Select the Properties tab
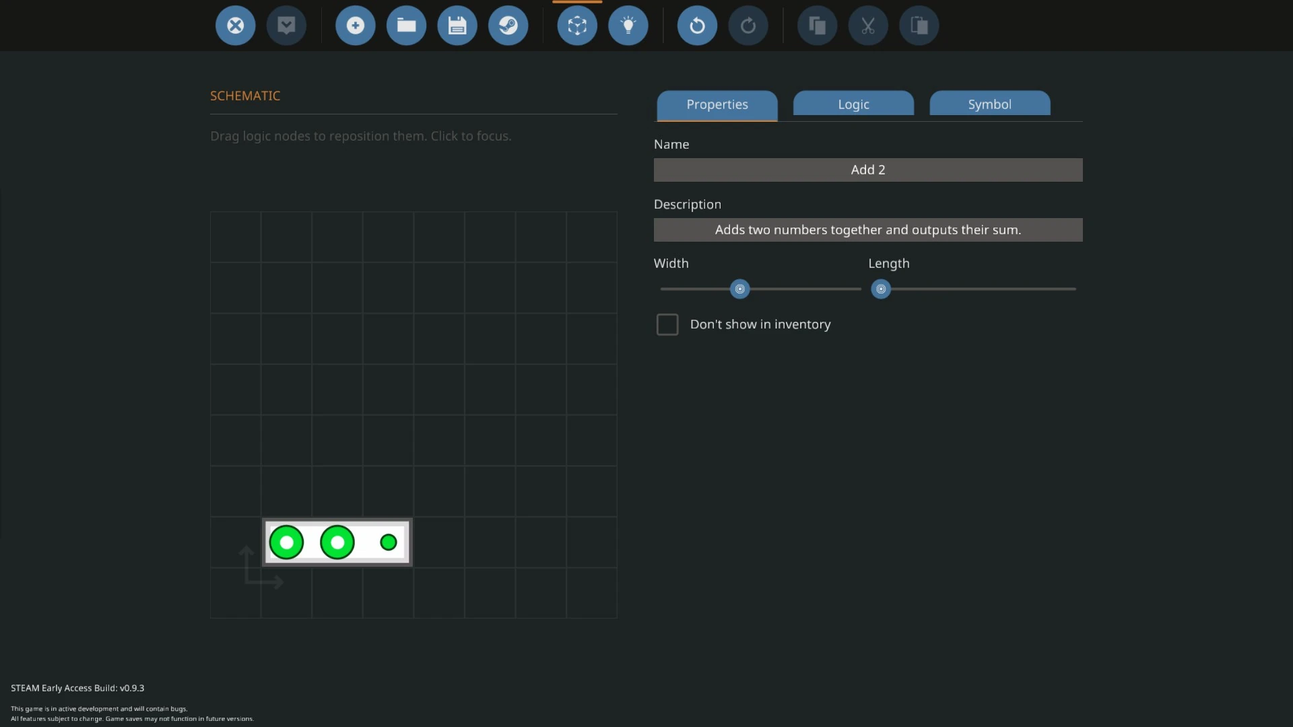 tap(717, 104)
